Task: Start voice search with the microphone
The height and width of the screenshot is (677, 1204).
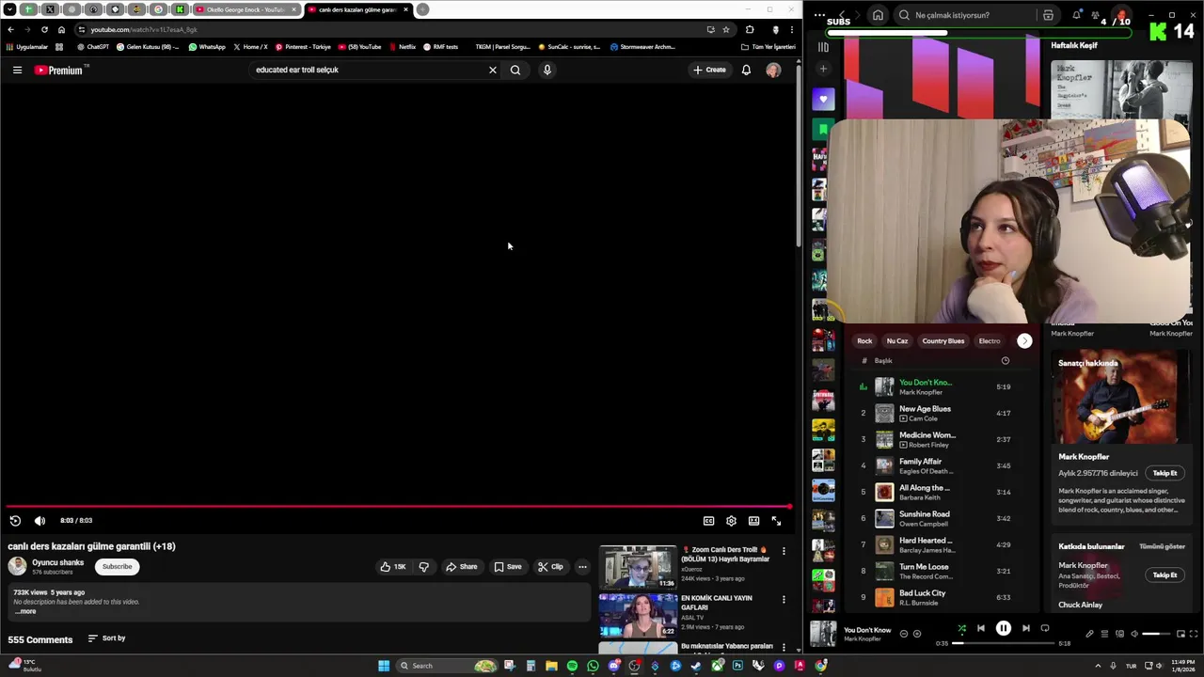Action: [x=547, y=70]
